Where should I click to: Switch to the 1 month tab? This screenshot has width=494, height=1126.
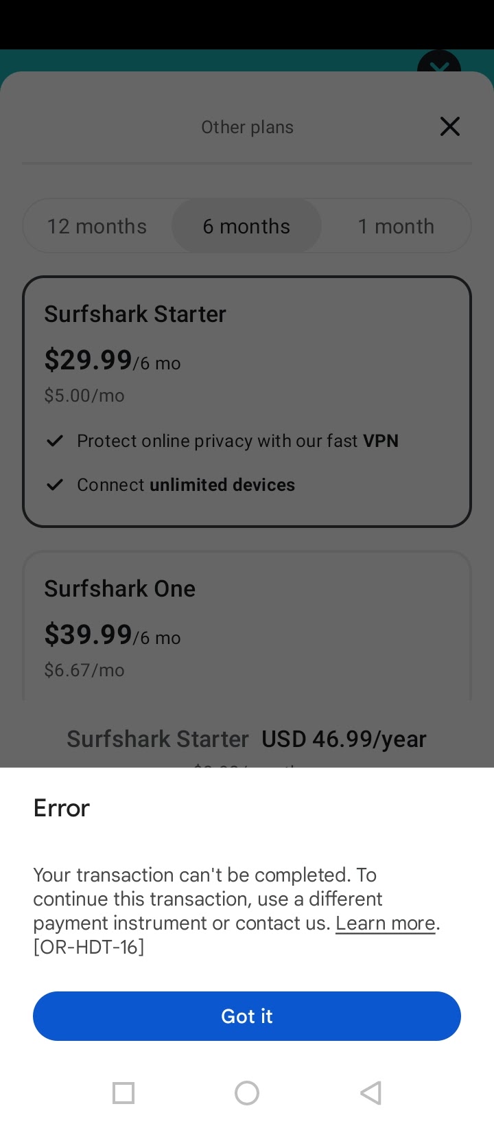click(396, 226)
